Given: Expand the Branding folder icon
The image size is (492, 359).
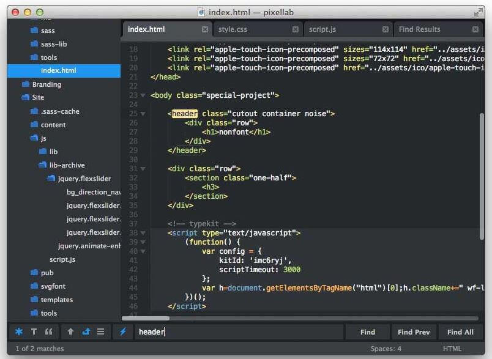Looking at the screenshot, I should pyautogui.click(x=26, y=84).
